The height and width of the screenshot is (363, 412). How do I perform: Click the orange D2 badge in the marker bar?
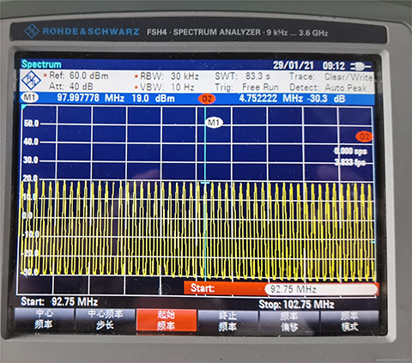point(207,99)
